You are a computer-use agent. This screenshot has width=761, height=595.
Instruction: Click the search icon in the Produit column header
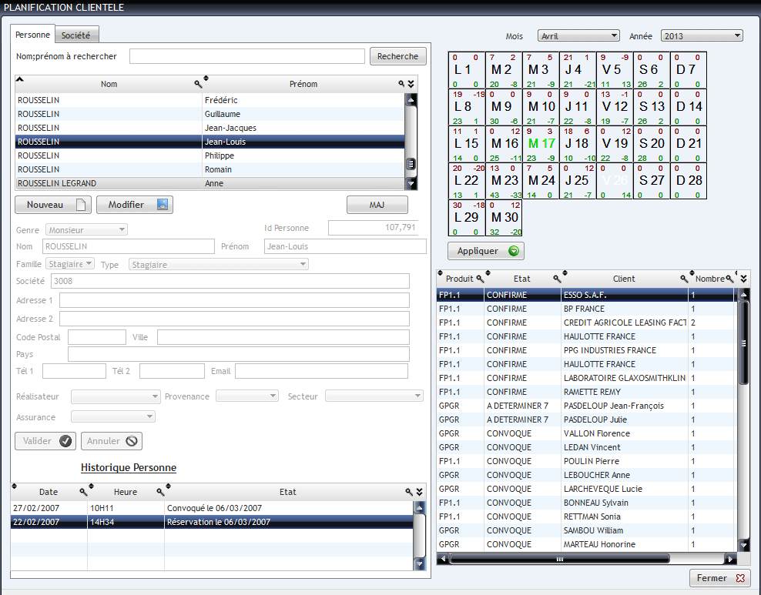pos(480,279)
